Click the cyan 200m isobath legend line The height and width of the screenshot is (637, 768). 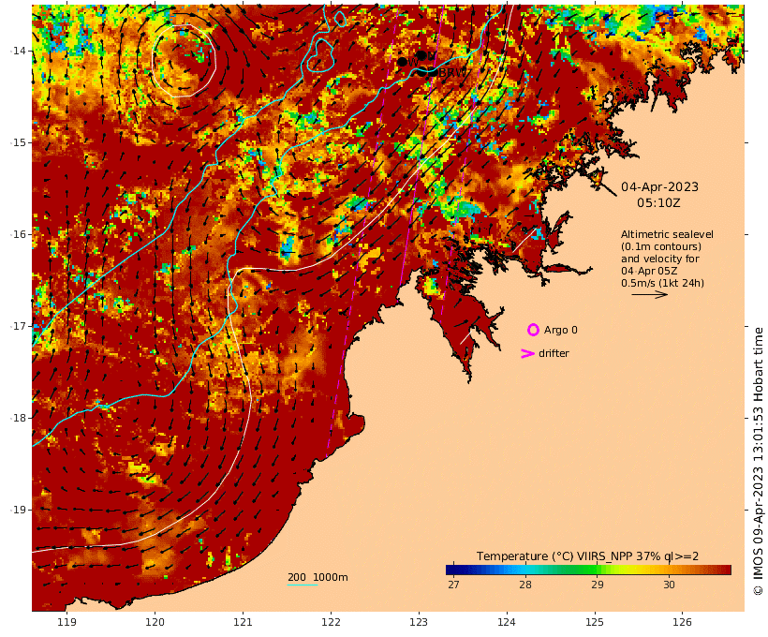point(303,585)
